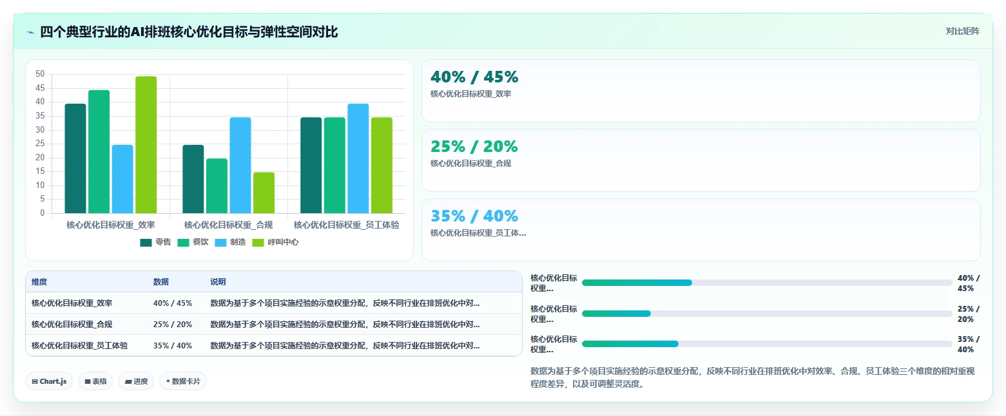Click the 40% / 45% data card
The width and height of the screenshot is (1006, 416).
701,91
